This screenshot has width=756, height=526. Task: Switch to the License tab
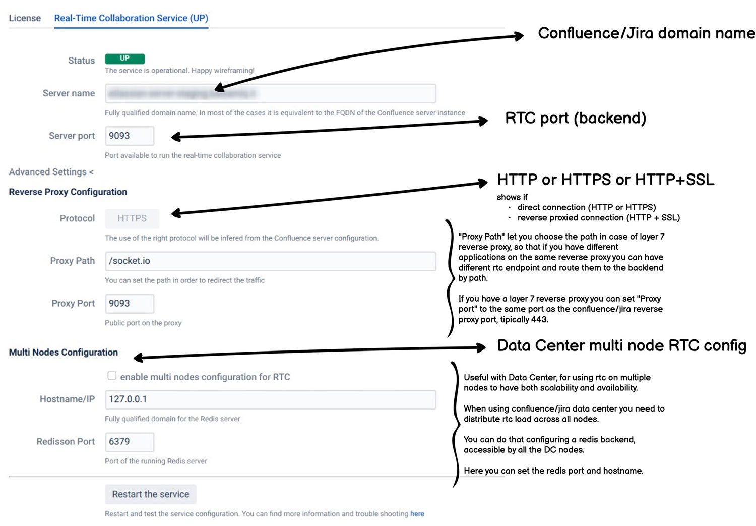(x=25, y=18)
